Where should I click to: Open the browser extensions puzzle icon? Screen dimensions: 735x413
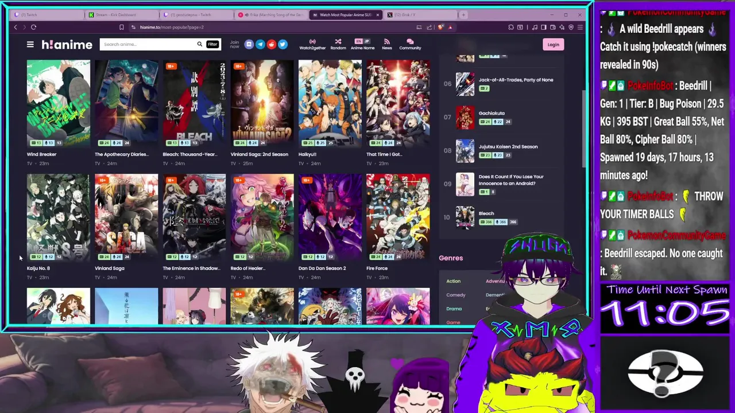(x=510, y=27)
